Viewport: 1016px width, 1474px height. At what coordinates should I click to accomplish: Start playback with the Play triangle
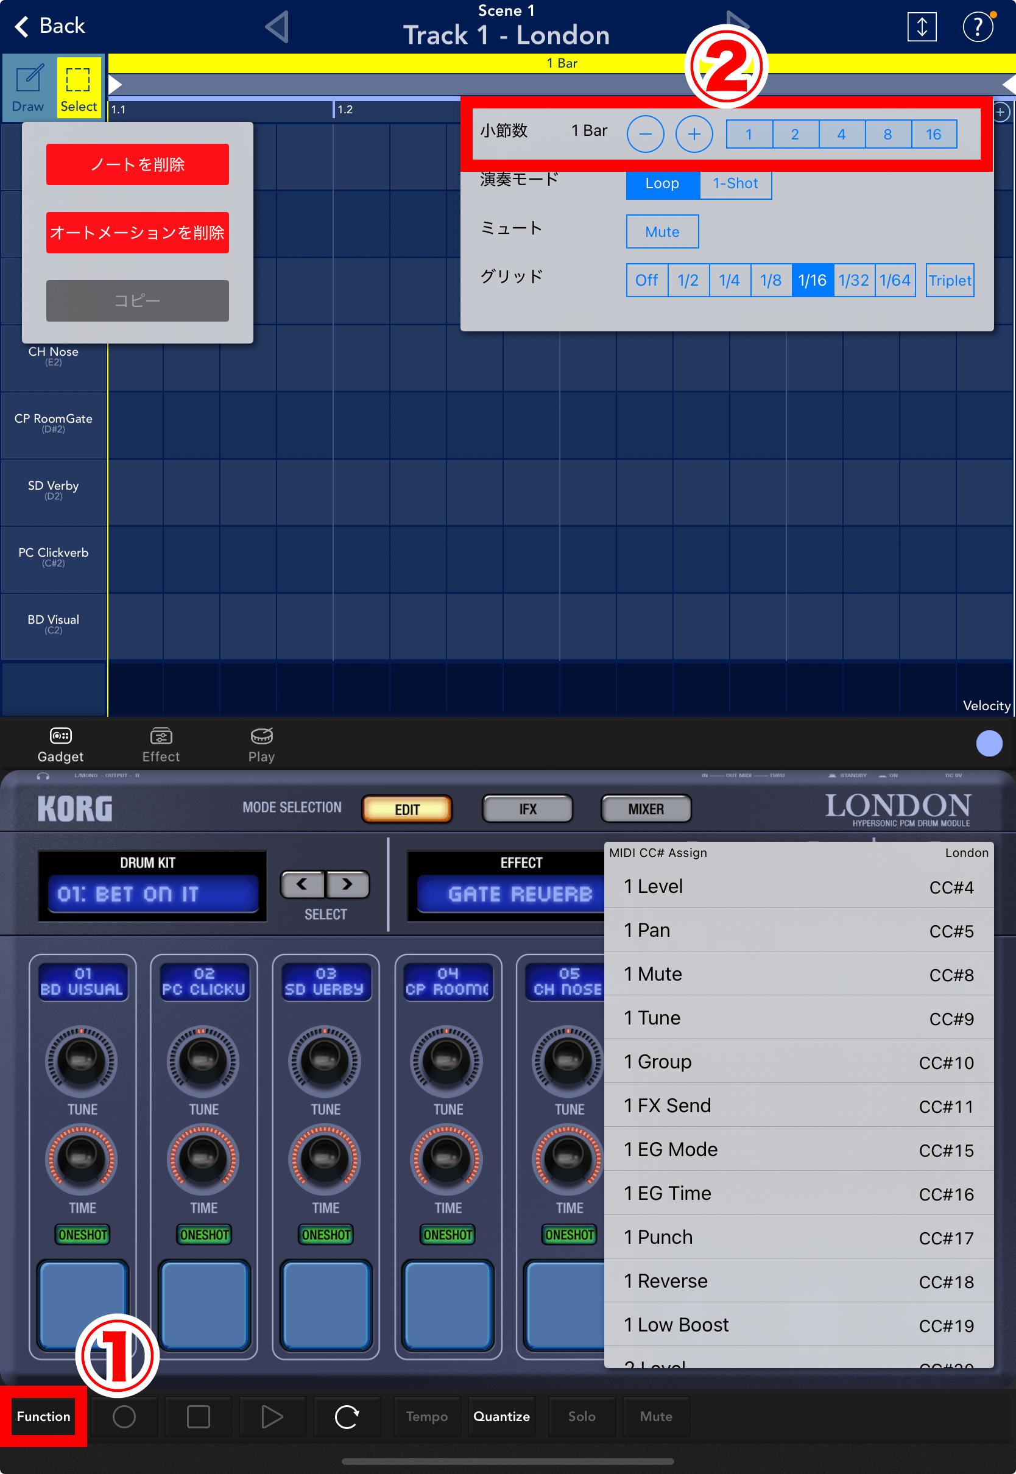point(272,1416)
